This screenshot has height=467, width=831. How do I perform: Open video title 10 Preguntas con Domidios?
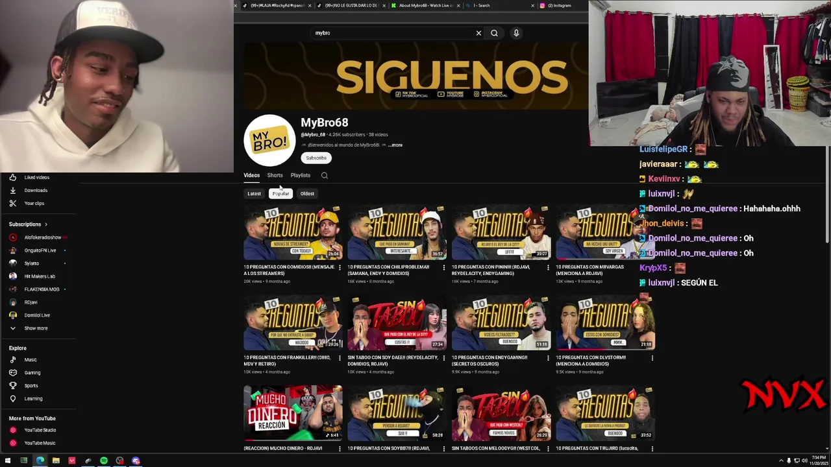(x=289, y=270)
